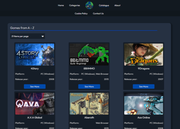The image size is (180, 129).
Task: Click the globe logo in the header
Action: [89, 5]
